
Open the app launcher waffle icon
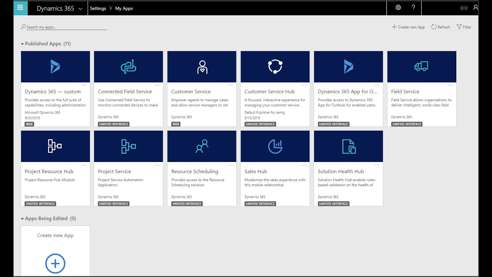point(20,8)
